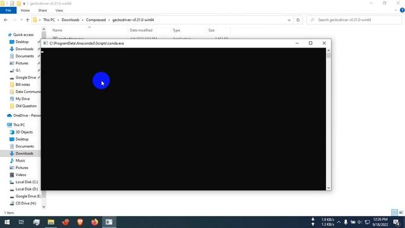Go up one folder level arrow

[27, 20]
